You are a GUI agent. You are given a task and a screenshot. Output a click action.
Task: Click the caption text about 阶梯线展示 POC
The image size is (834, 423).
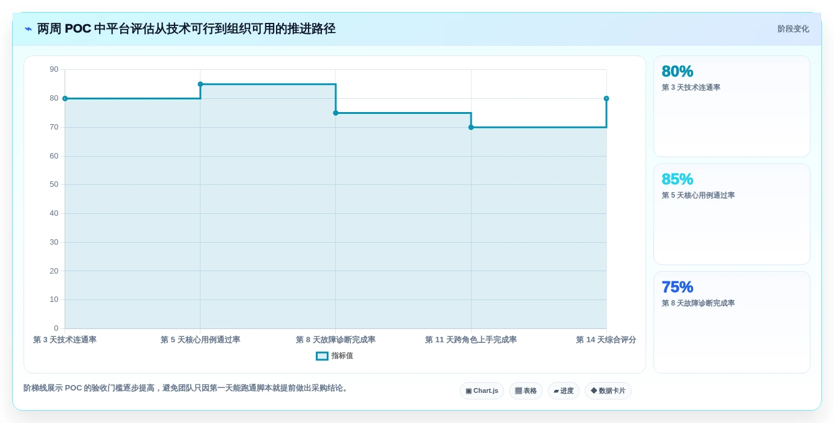tap(187, 388)
